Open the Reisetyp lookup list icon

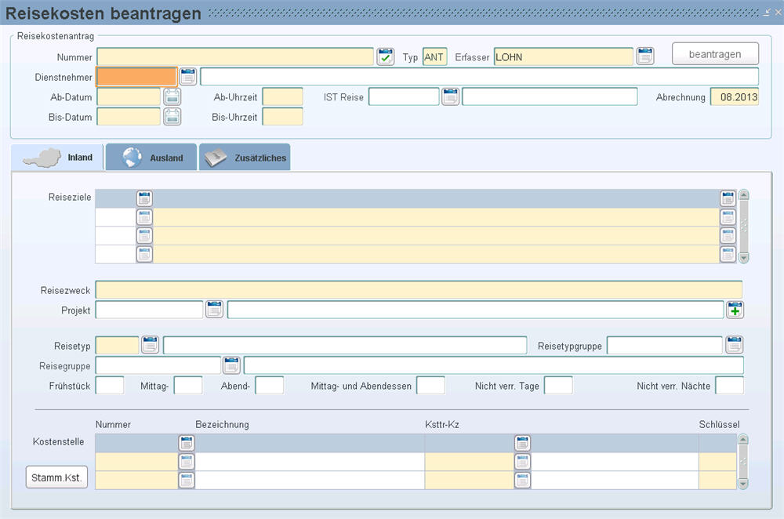(x=150, y=345)
